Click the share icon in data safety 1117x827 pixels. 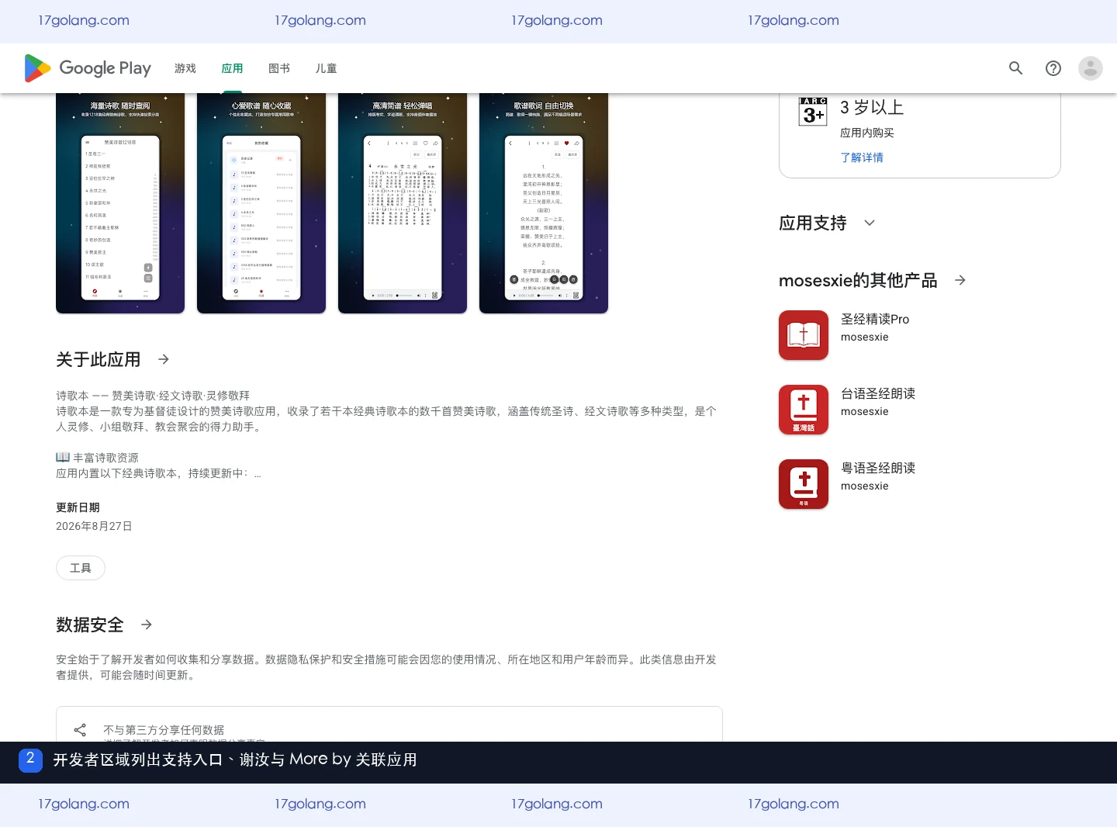coord(80,730)
